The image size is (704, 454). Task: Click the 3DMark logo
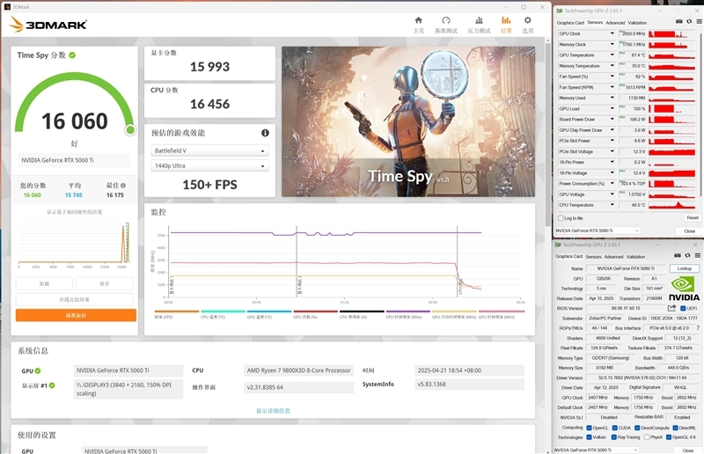(x=48, y=25)
